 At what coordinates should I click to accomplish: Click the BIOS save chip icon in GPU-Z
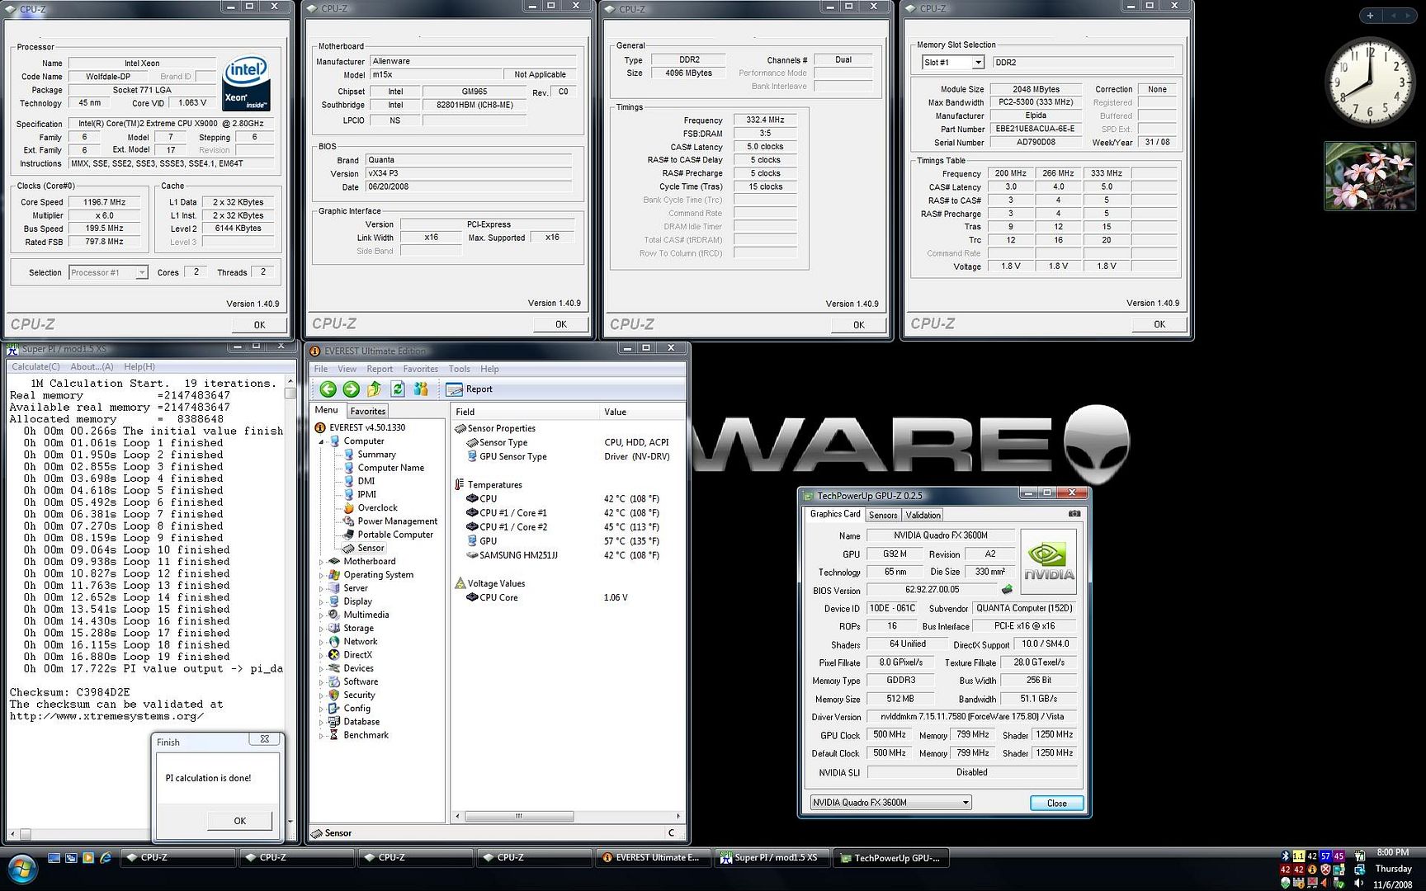(1007, 590)
